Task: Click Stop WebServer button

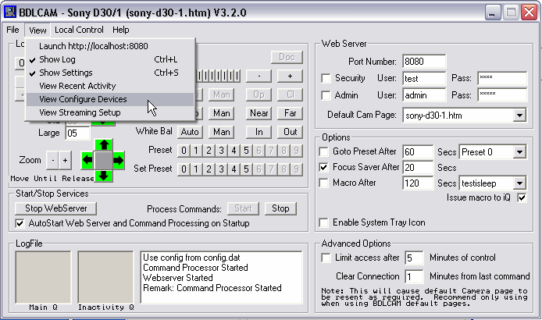Action: tap(56, 208)
